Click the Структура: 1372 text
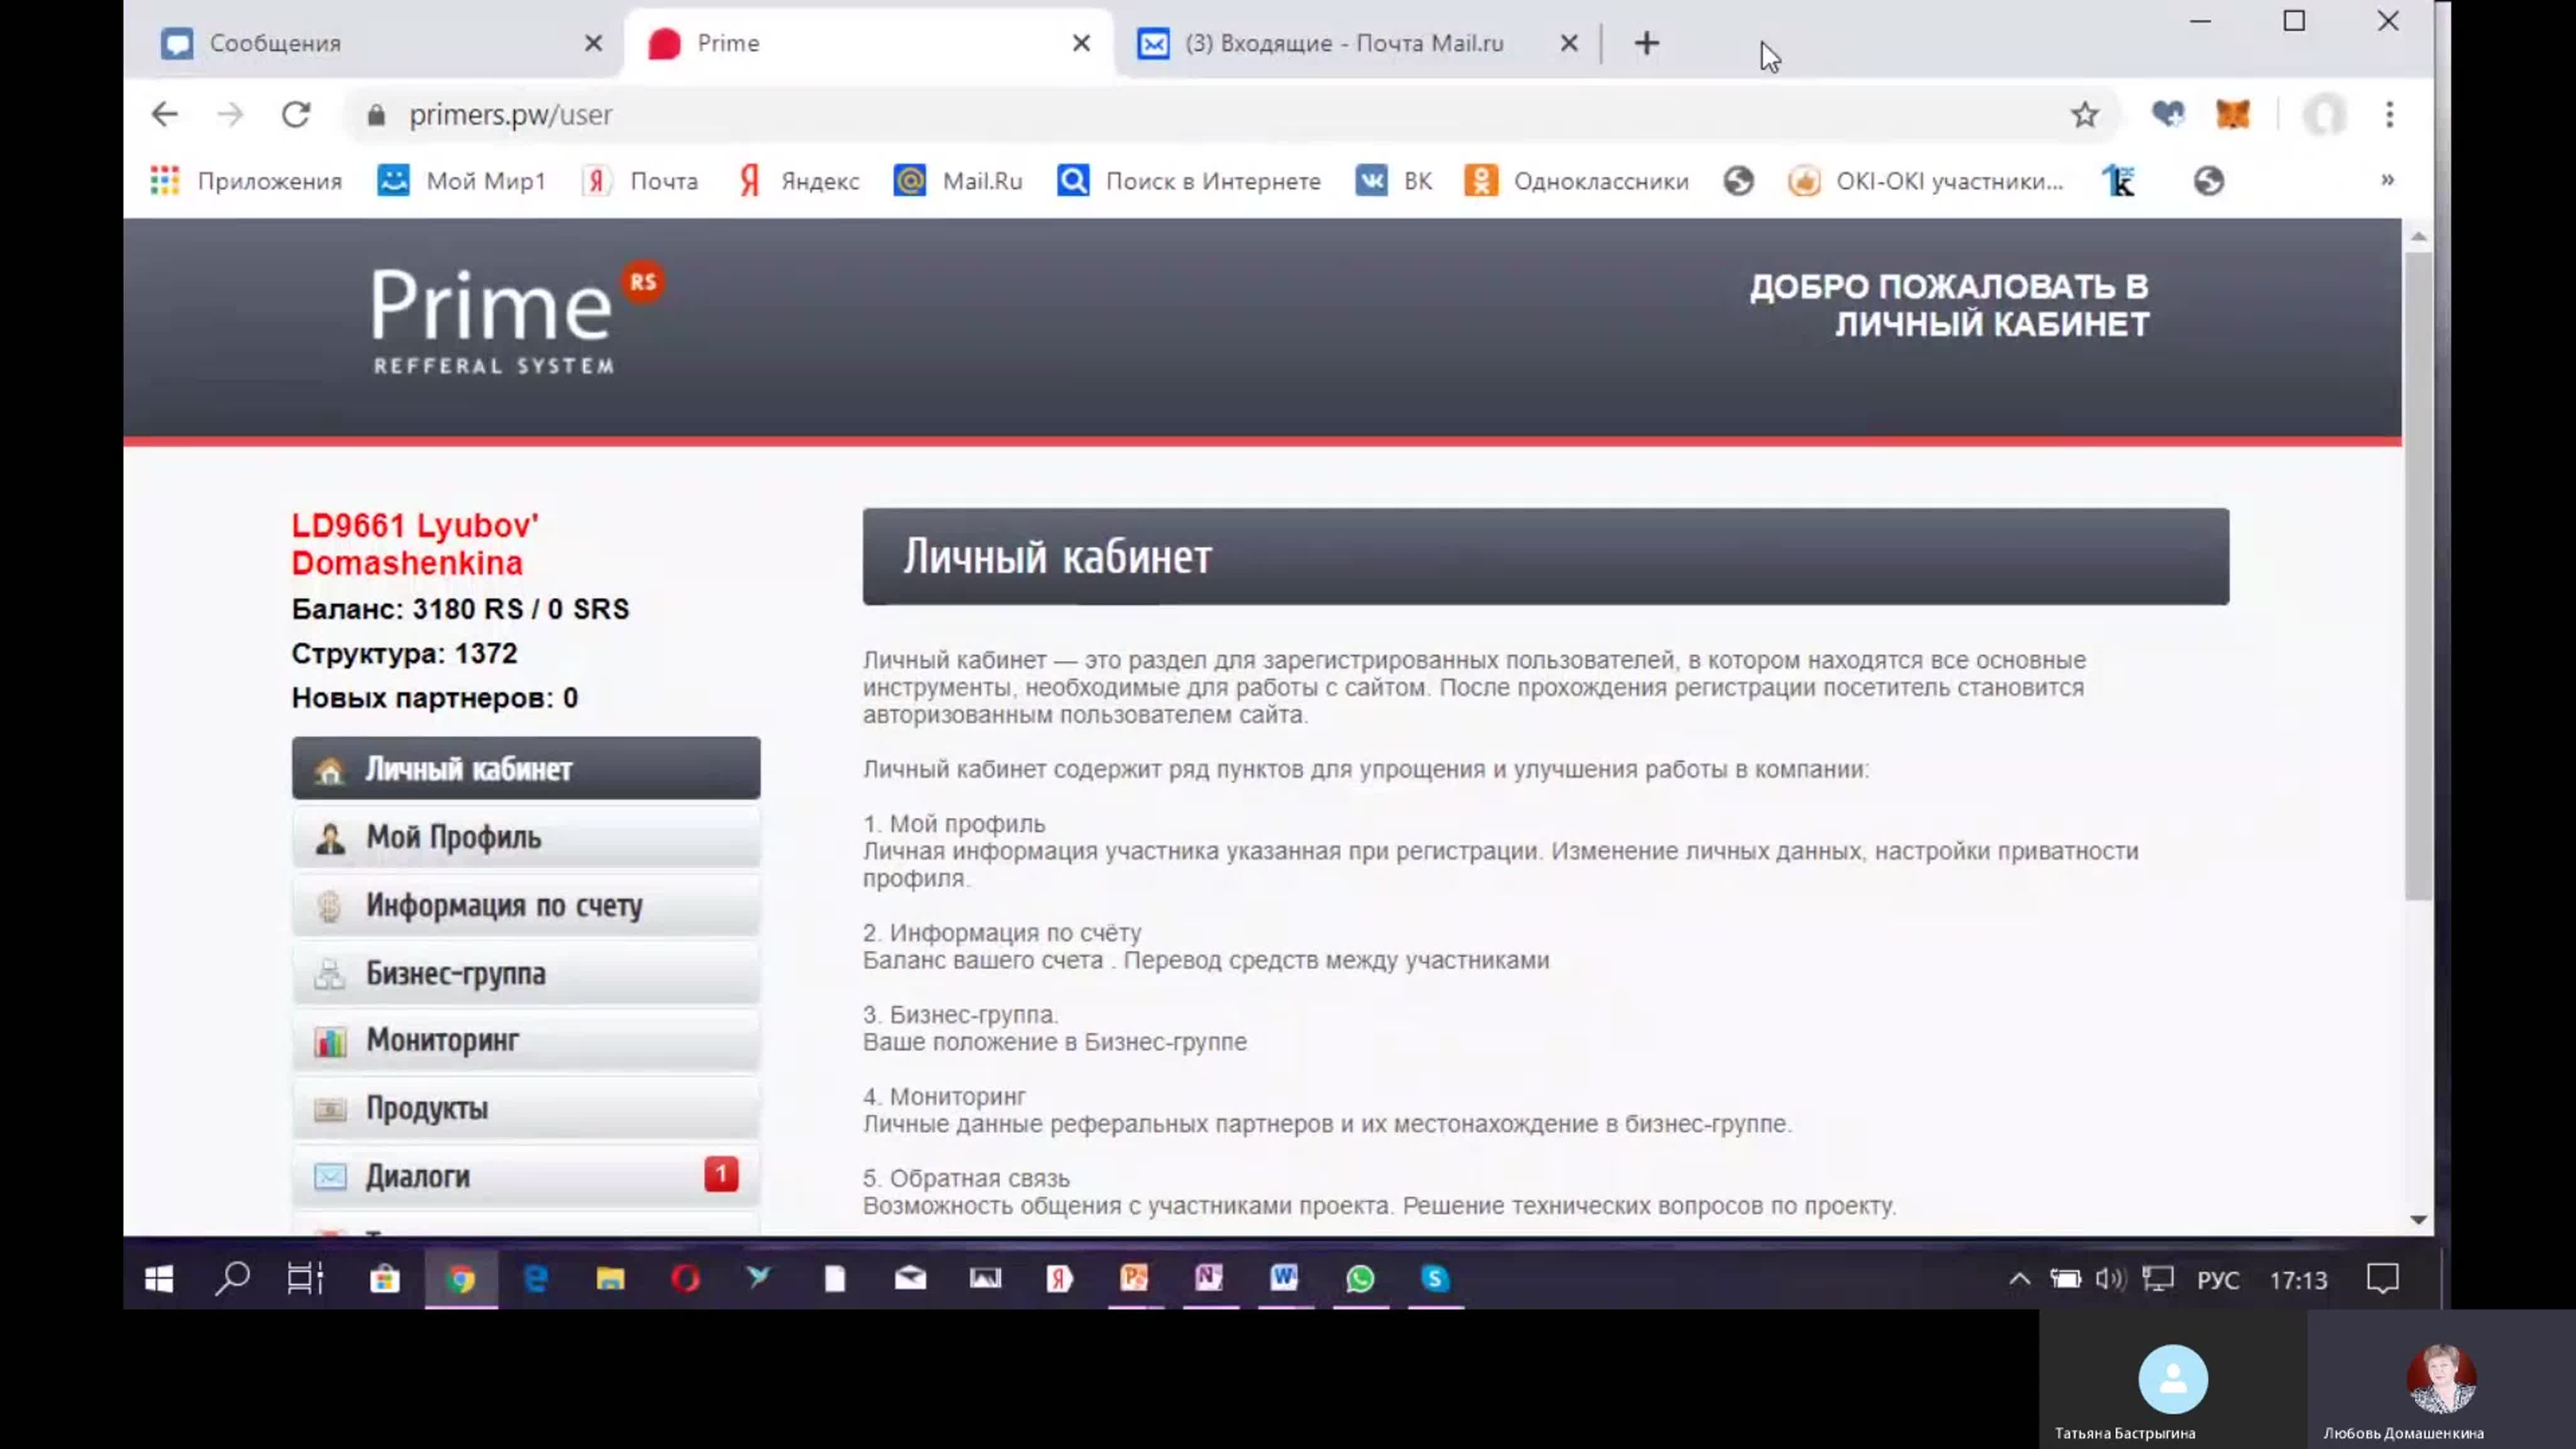The image size is (2576, 1449). click(404, 653)
